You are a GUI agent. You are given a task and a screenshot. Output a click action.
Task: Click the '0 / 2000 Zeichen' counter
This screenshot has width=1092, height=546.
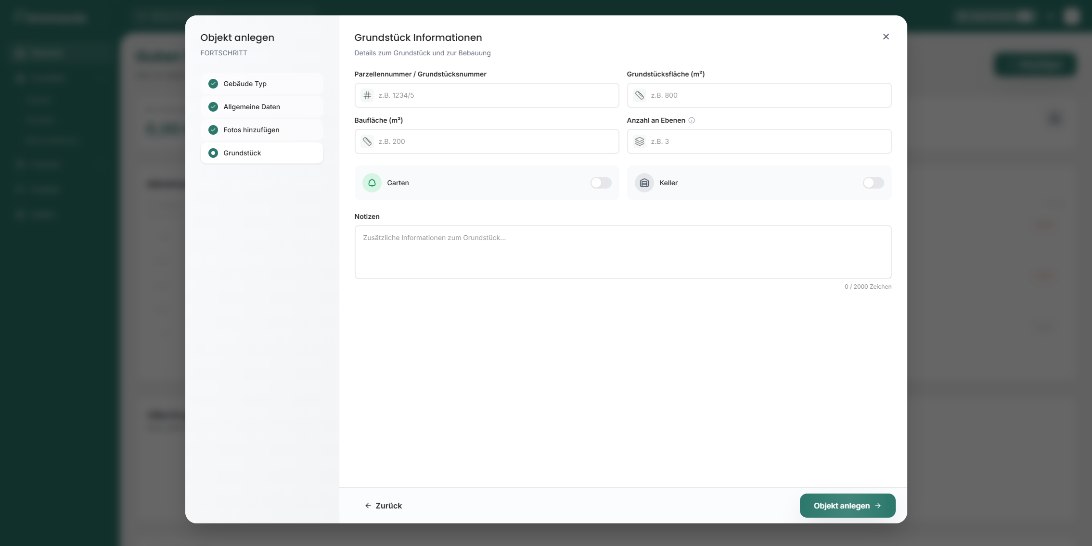868,287
